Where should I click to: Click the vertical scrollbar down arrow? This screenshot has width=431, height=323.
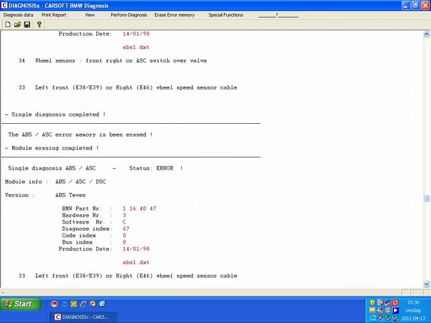426,285
